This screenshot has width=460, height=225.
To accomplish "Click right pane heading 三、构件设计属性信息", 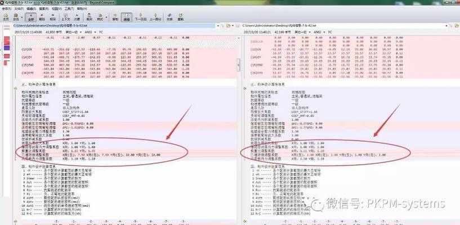I will tap(269, 84).
